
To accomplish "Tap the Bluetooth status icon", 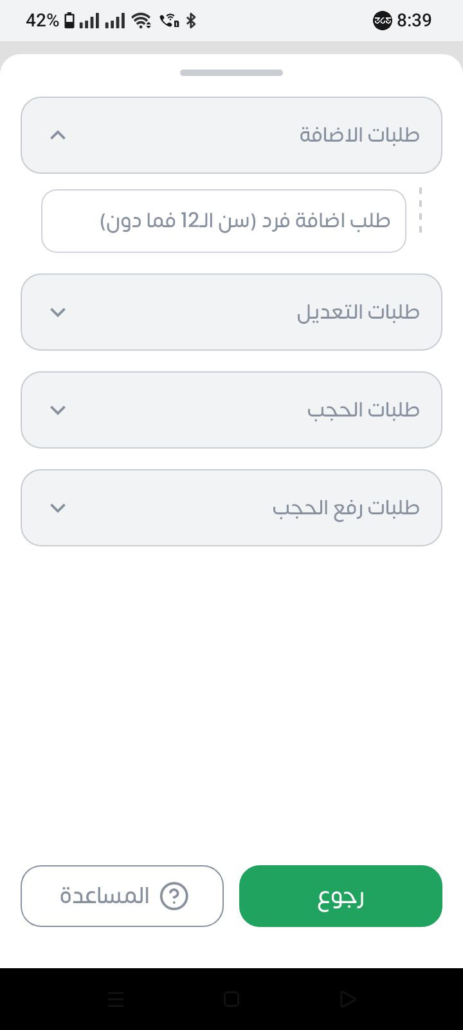I will tap(191, 21).
